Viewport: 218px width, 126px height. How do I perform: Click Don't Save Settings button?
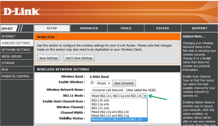79,58
